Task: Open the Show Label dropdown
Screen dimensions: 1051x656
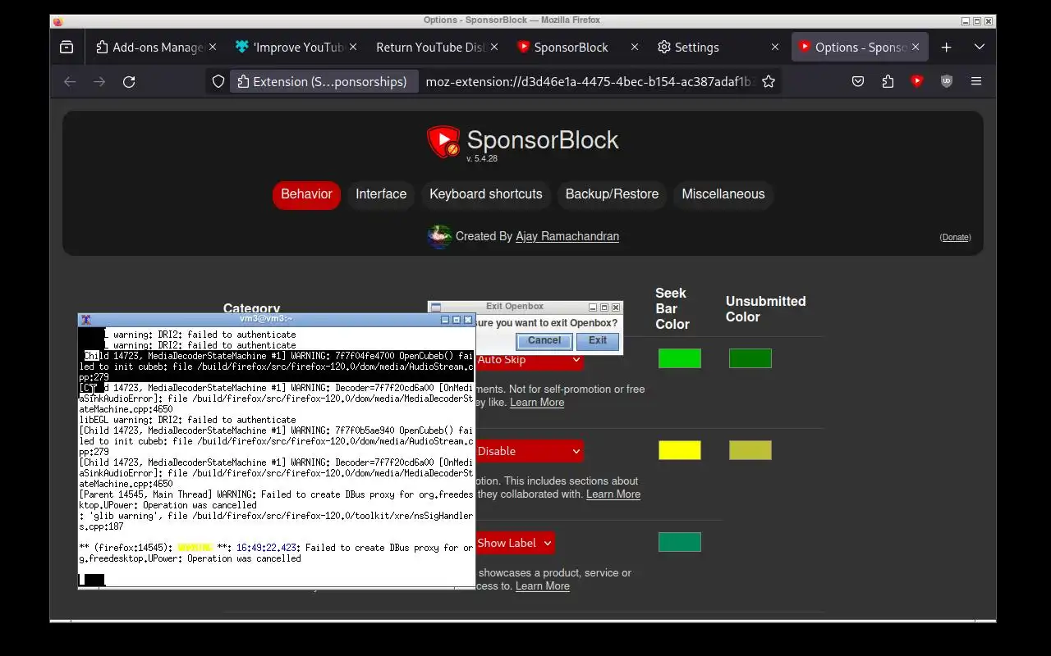Action: coord(514,543)
